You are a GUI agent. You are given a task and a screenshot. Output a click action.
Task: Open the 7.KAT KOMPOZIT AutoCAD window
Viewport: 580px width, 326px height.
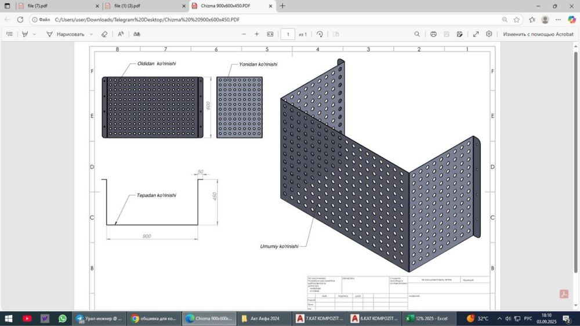[x=319, y=318]
